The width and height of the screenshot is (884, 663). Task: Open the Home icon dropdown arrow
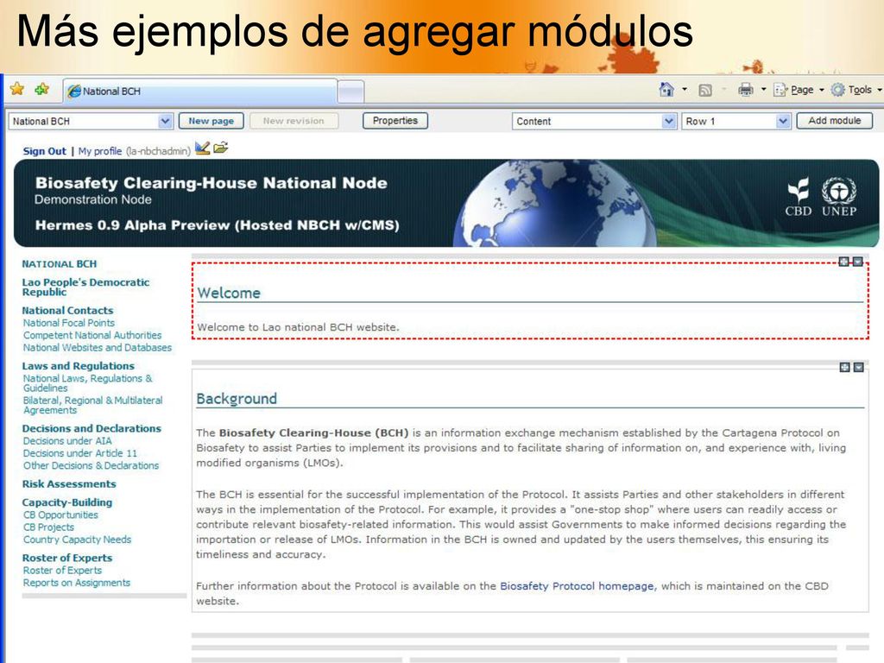tap(685, 89)
